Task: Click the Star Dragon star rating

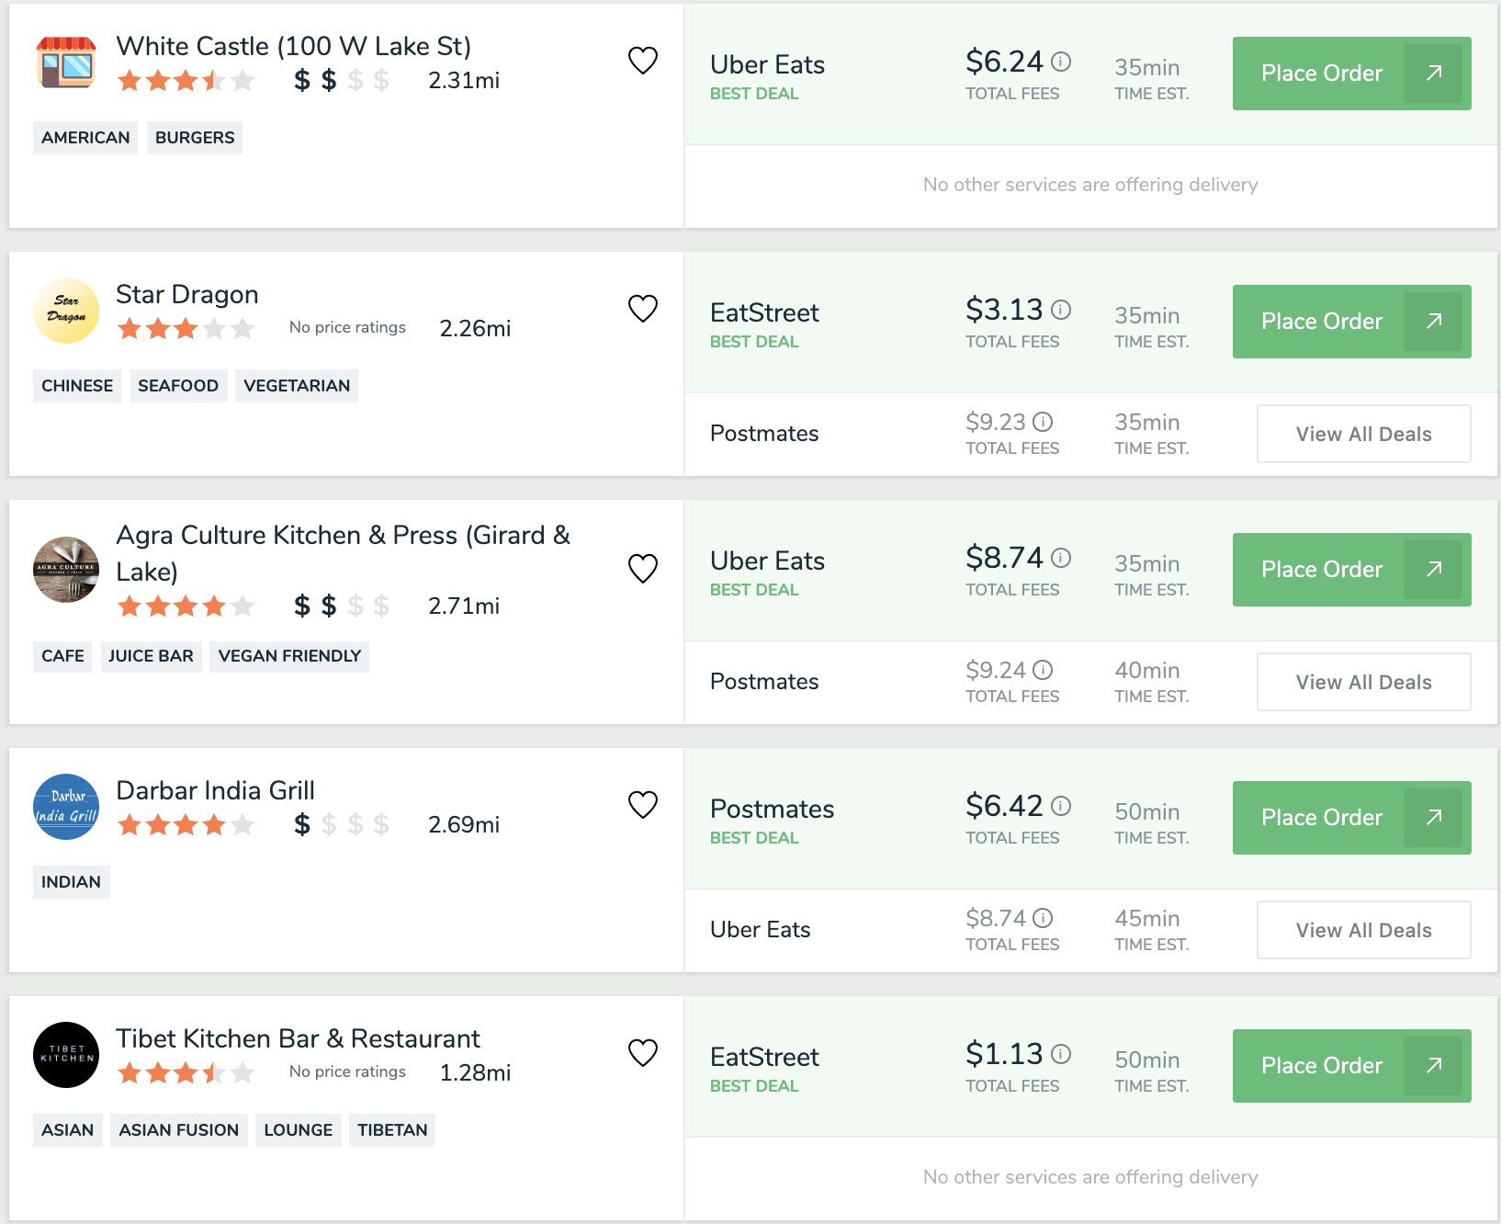Action: [x=186, y=329]
